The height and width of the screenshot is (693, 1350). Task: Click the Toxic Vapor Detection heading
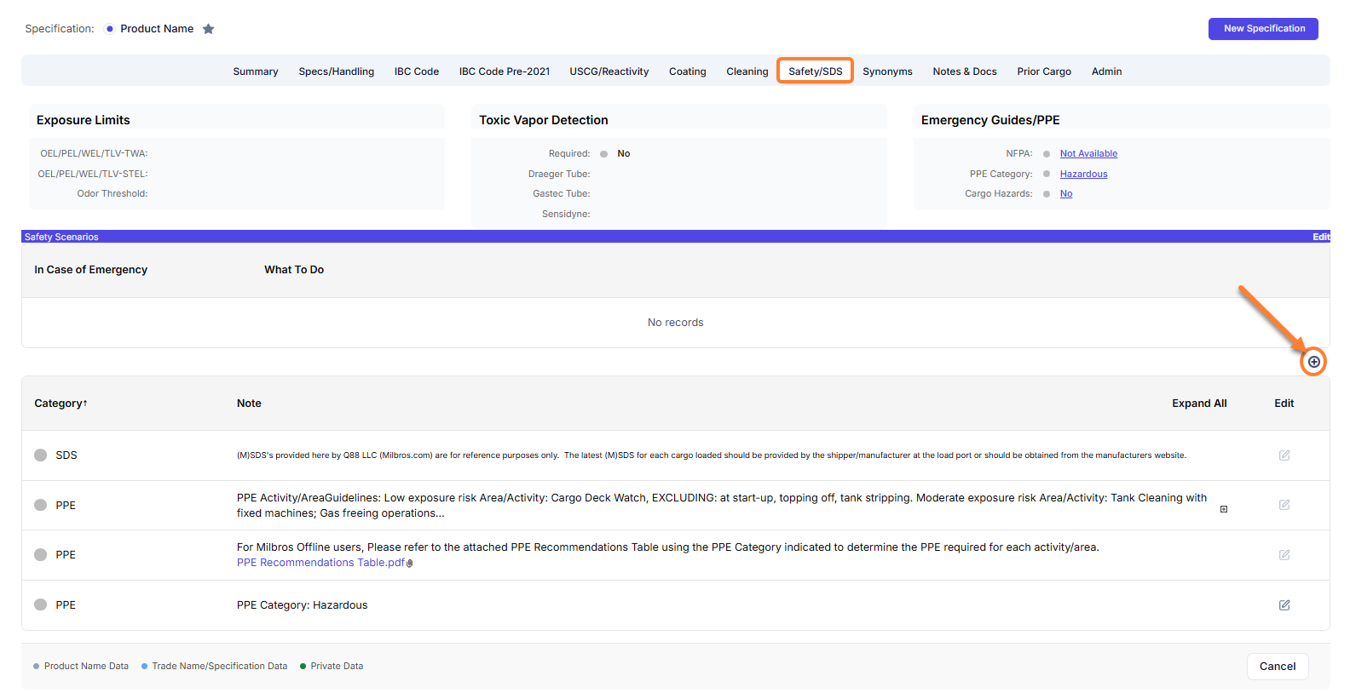tap(544, 120)
